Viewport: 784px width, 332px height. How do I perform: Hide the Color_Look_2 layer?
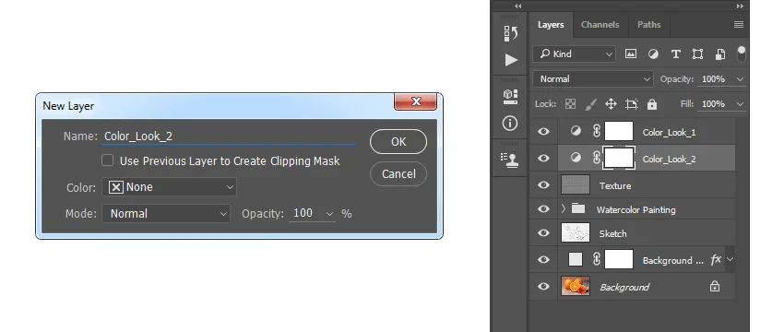point(543,159)
